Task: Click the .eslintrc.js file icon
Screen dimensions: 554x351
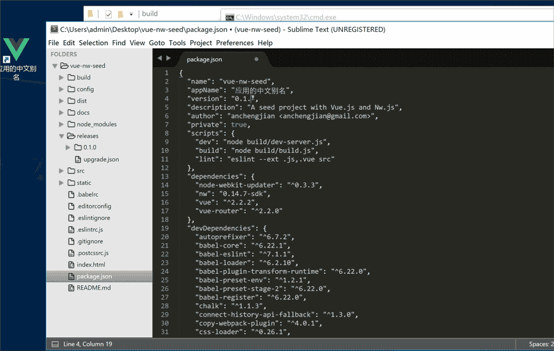Action: [x=72, y=229]
